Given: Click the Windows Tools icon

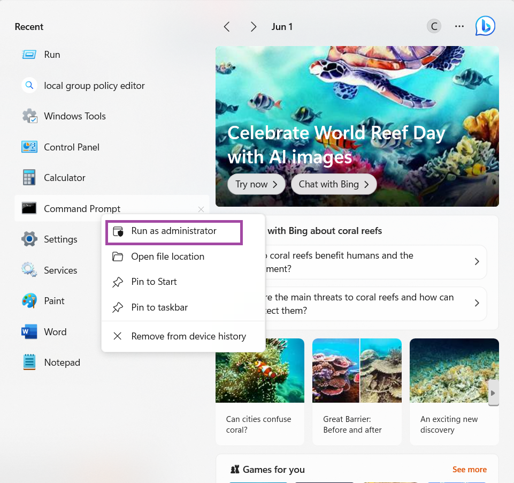Looking at the screenshot, I should pos(29,116).
